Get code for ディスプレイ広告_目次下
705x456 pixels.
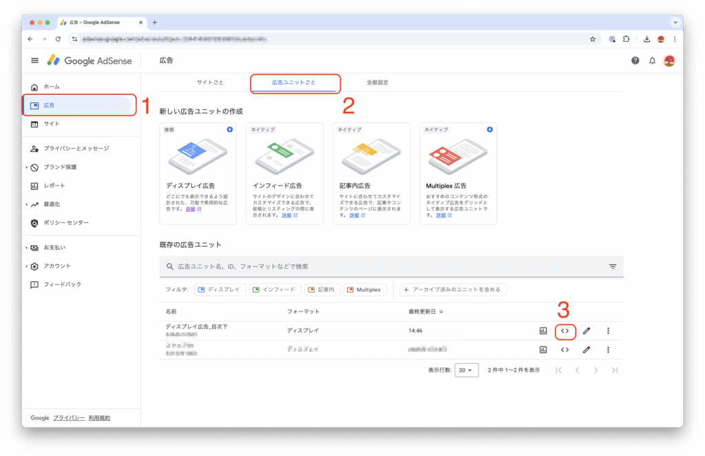(565, 331)
